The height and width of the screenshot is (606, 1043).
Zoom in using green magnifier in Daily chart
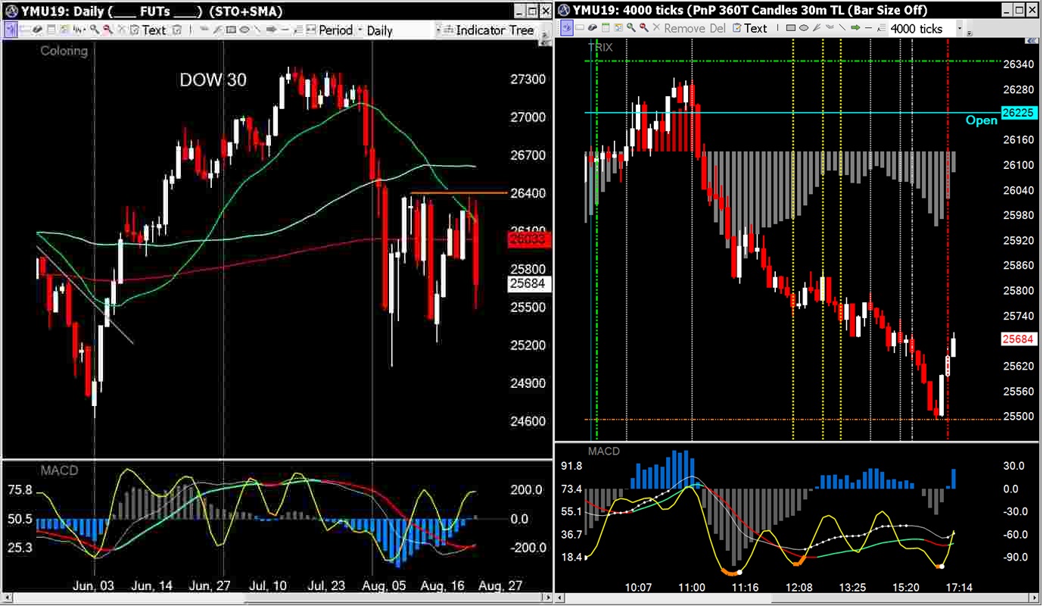tap(95, 30)
